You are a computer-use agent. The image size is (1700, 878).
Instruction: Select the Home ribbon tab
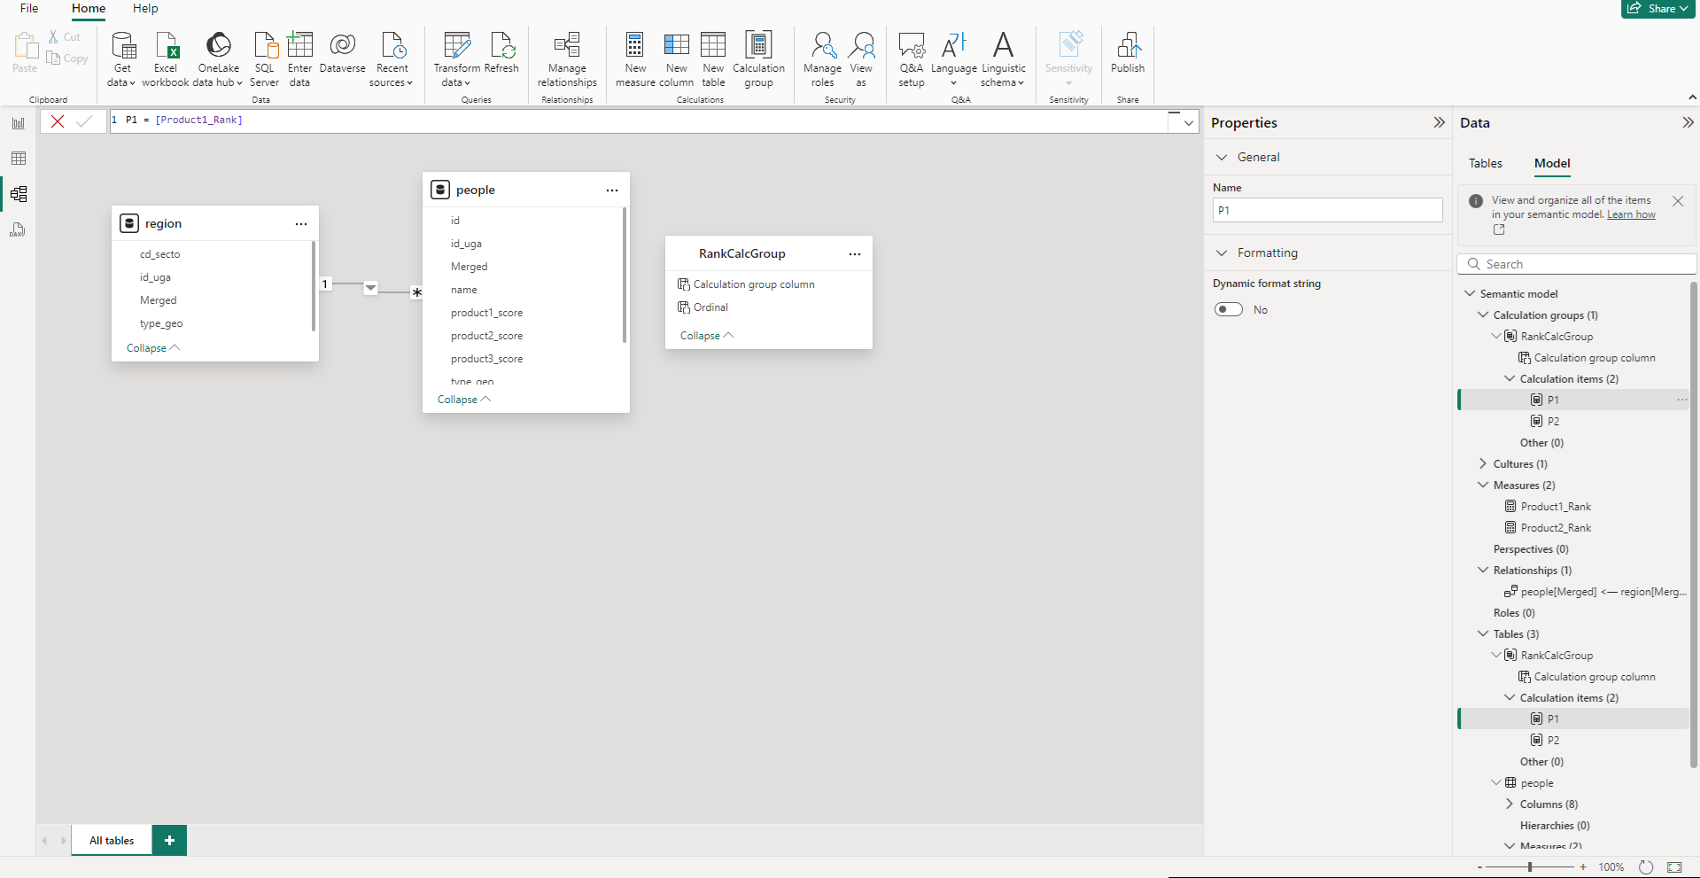89,8
